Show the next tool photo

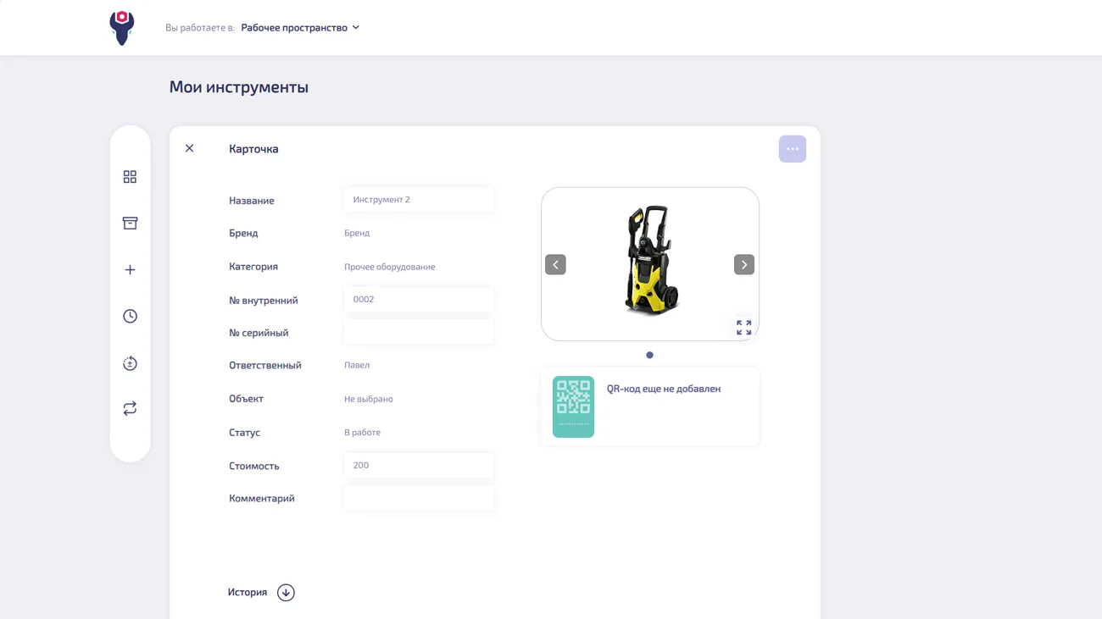click(743, 265)
